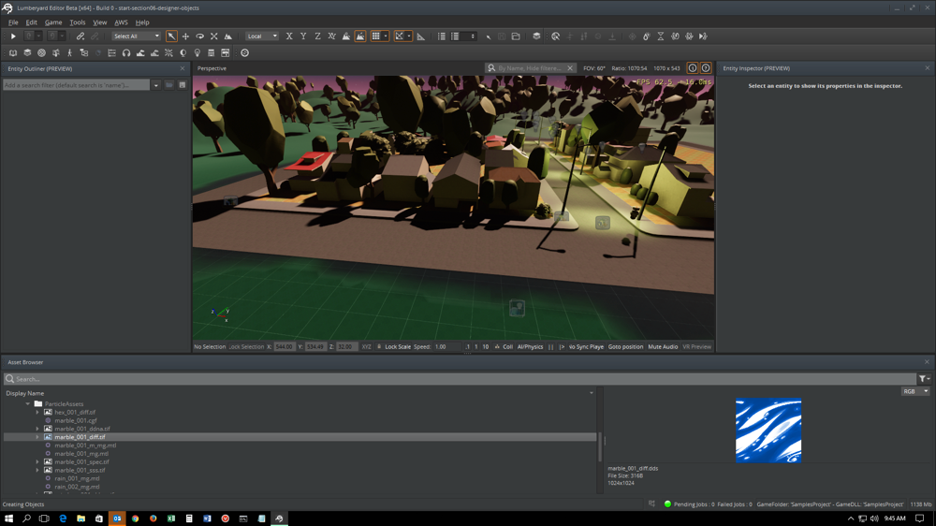
Task: Click the link object chain icon
Action: coord(80,37)
